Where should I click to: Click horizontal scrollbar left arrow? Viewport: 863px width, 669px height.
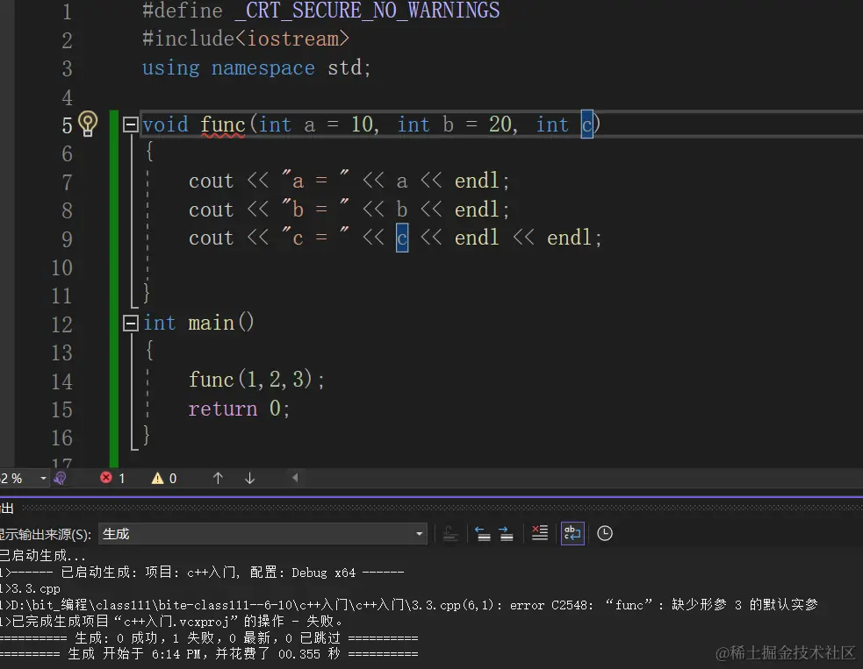click(295, 478)
